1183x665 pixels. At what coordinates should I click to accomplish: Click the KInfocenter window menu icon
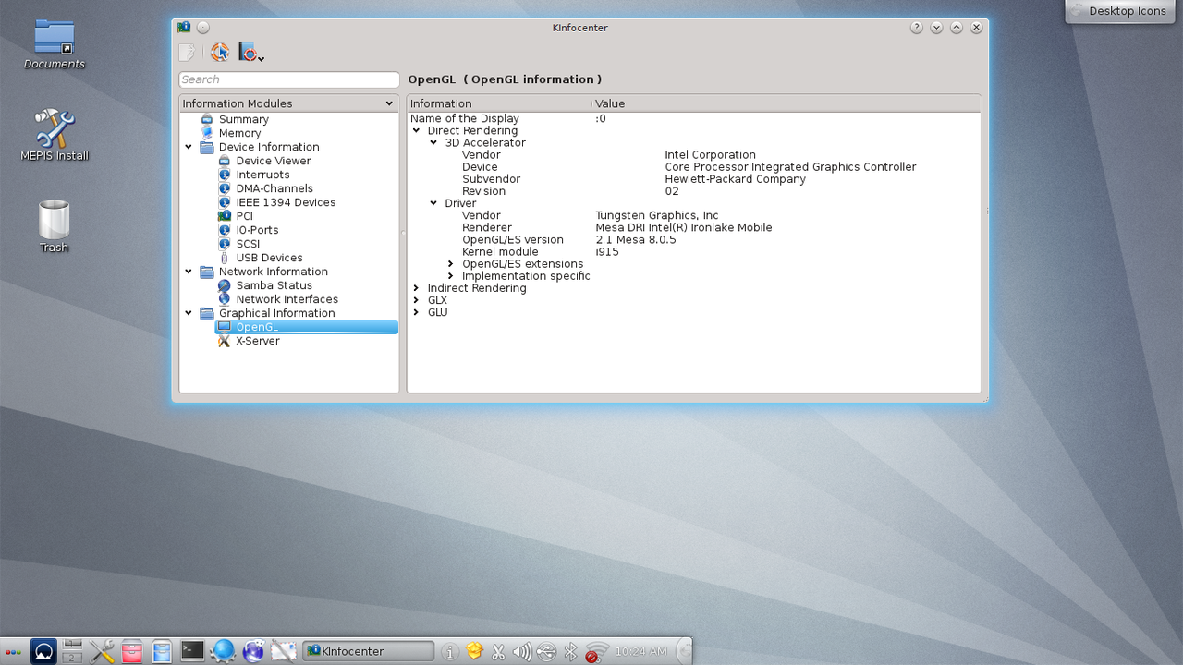[184, 28]
